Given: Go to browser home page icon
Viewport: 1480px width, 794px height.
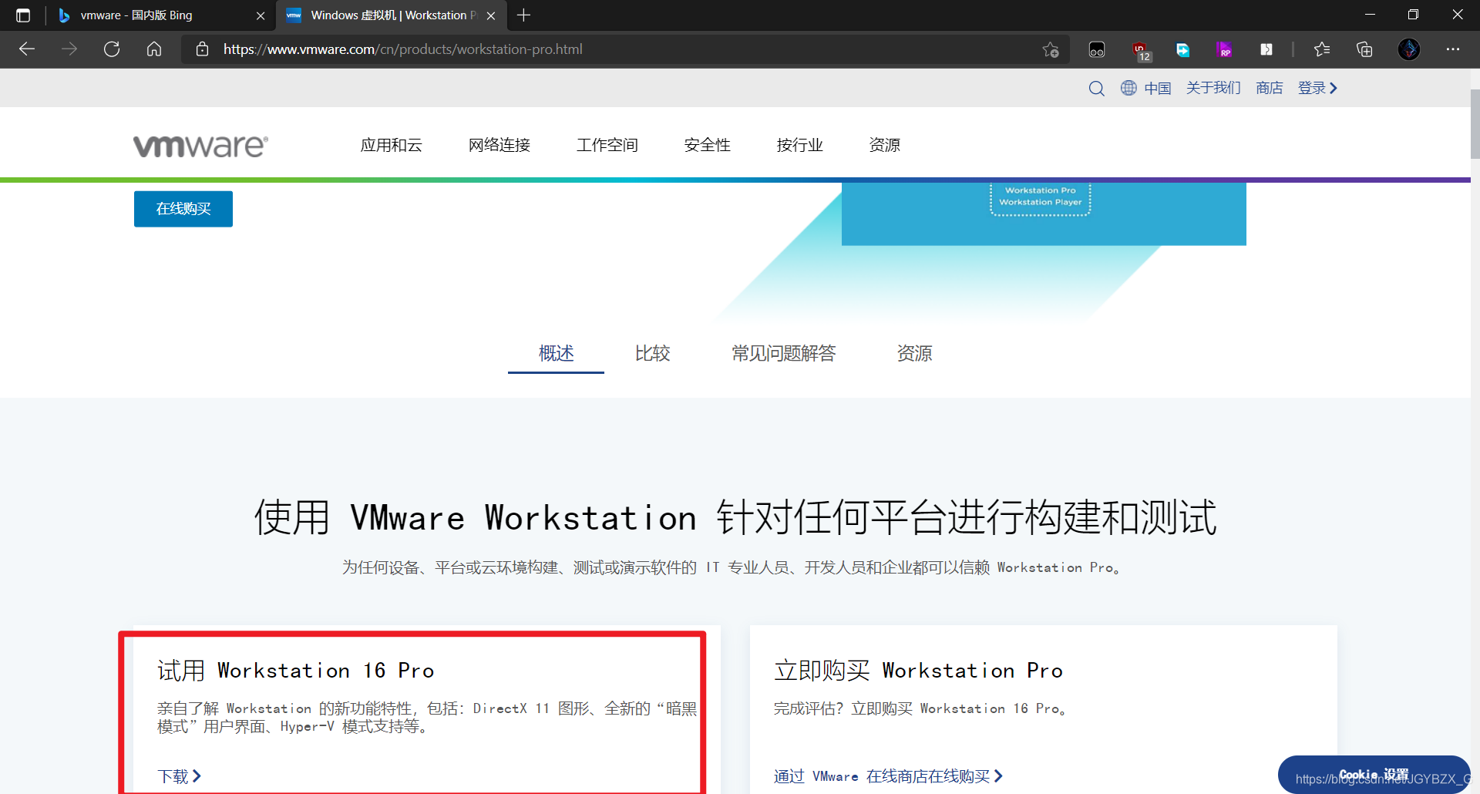Looking at the screenshot, I should [x=154, y=49].
